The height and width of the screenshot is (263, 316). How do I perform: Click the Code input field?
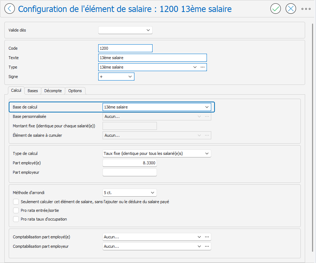tap(125, 48)
